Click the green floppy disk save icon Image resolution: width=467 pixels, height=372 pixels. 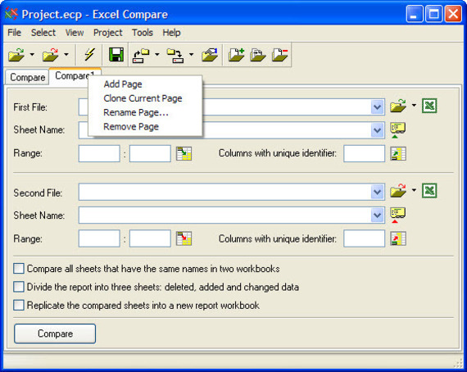116,55
